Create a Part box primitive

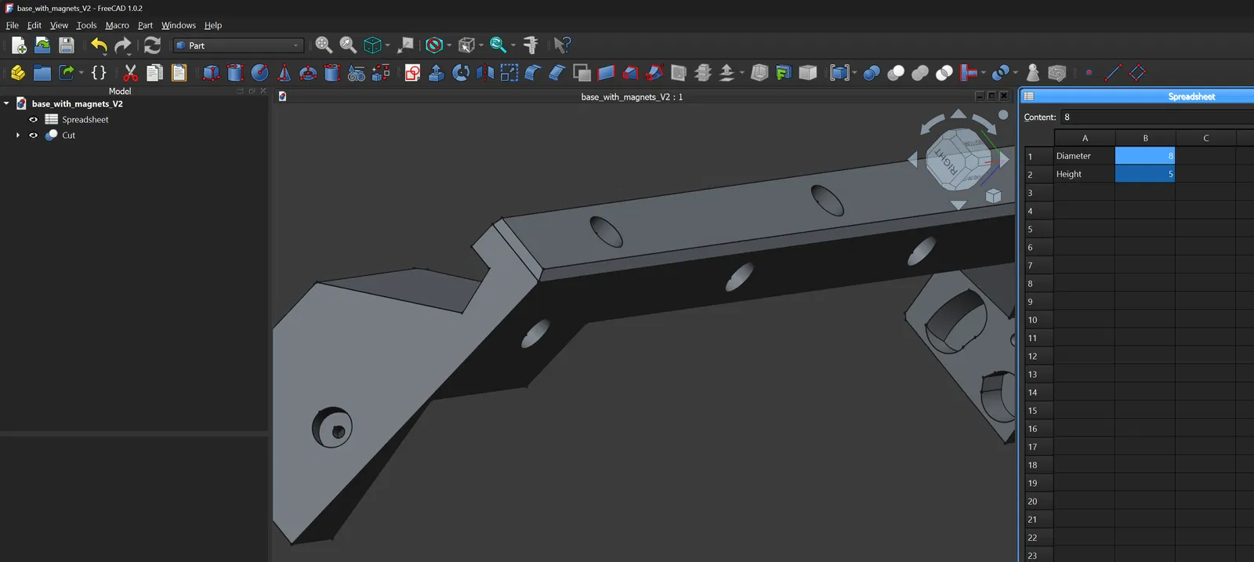(x=211, y=73)
